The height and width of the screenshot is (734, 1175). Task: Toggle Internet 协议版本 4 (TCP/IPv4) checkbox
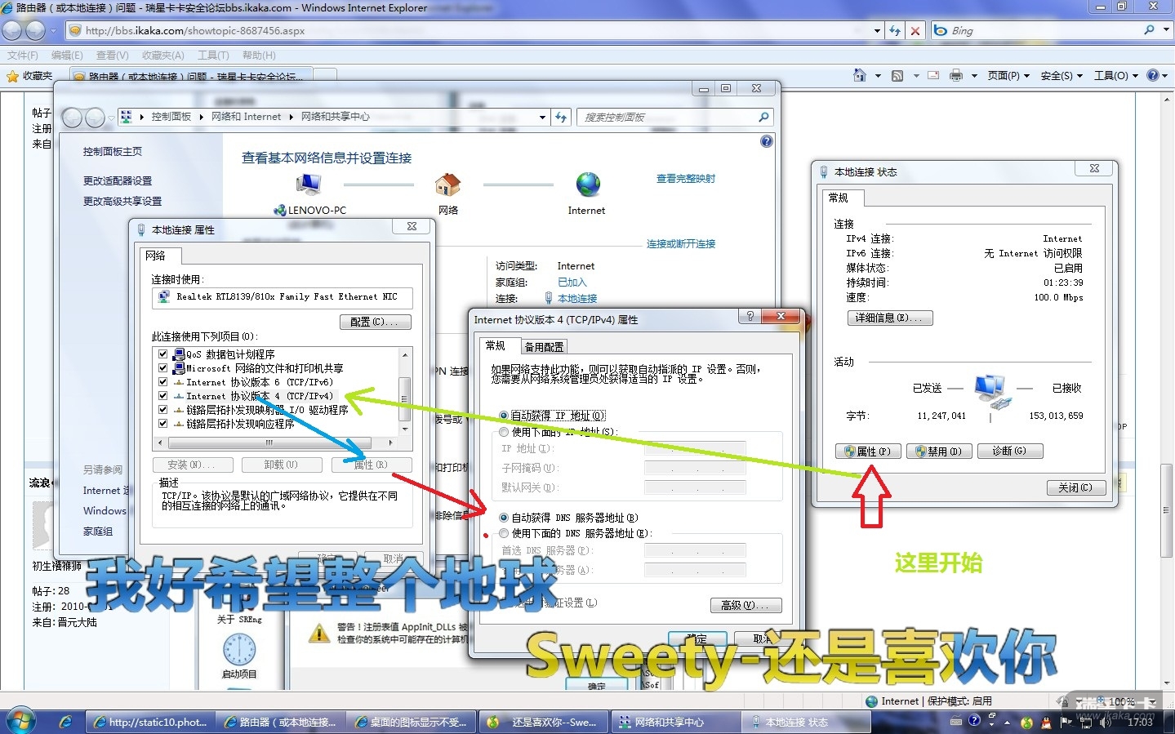click(163, 396)
